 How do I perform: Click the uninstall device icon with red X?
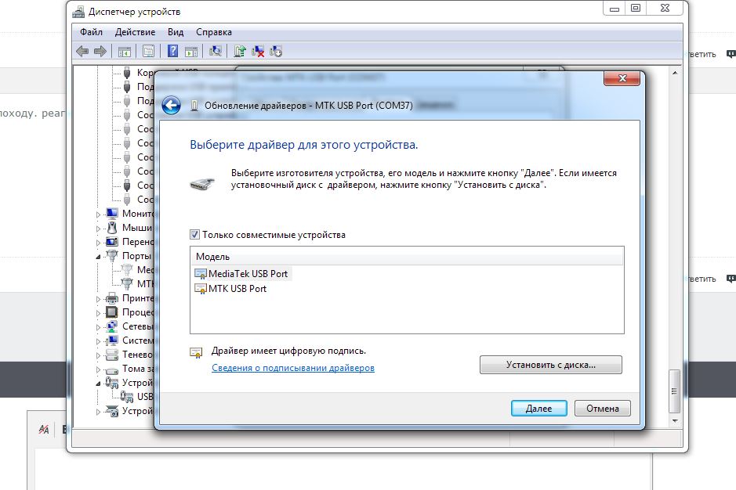258,51
